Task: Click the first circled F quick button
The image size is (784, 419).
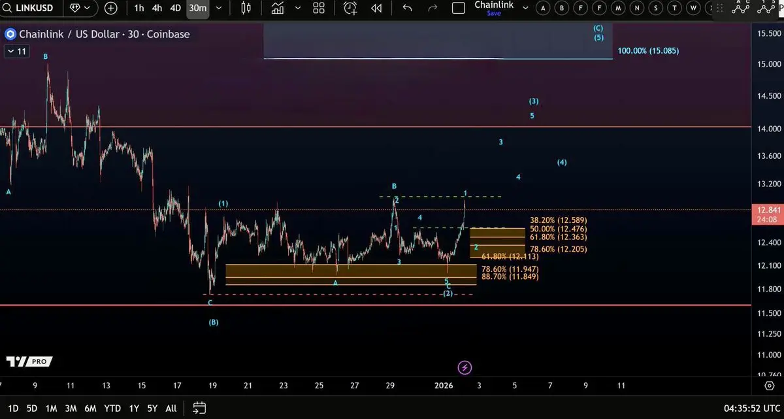Action: point(581,8)
